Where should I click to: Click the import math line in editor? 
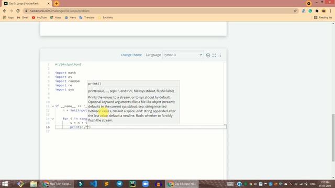[65, 73]
